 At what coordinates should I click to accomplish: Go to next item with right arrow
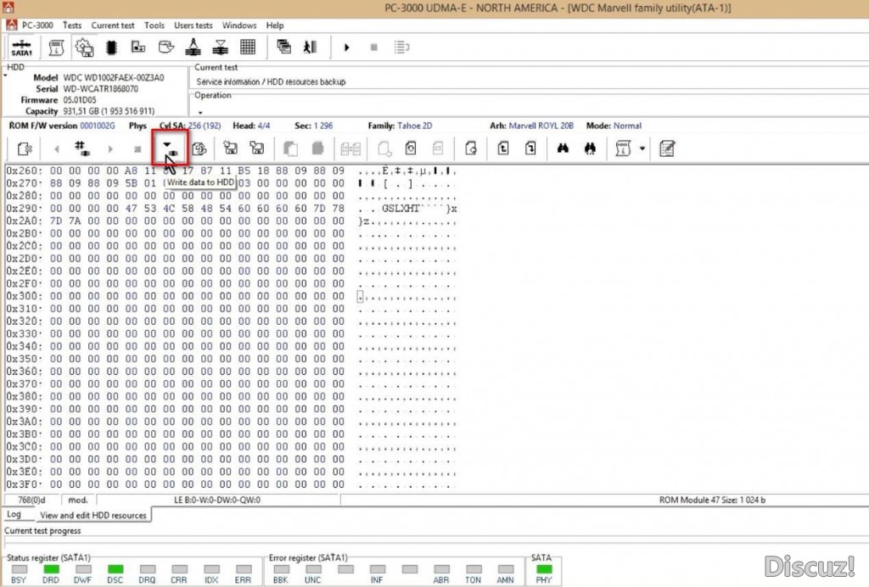click(110, 149)
